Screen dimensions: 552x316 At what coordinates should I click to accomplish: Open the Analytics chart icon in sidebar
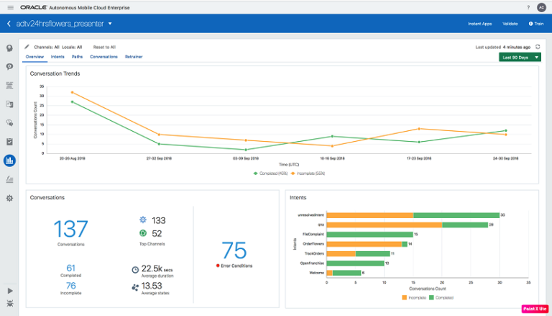(9, 161)
